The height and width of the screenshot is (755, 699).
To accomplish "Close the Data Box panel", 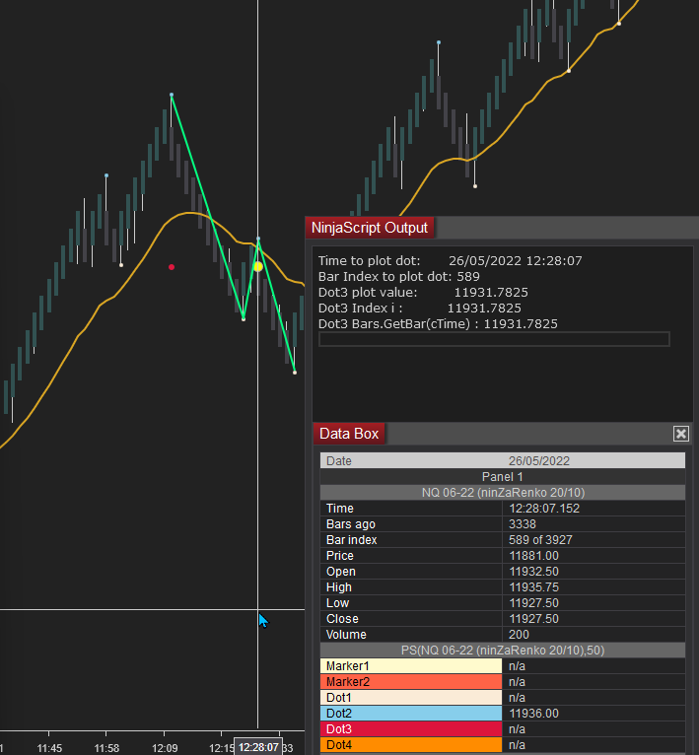I will 680,434.
